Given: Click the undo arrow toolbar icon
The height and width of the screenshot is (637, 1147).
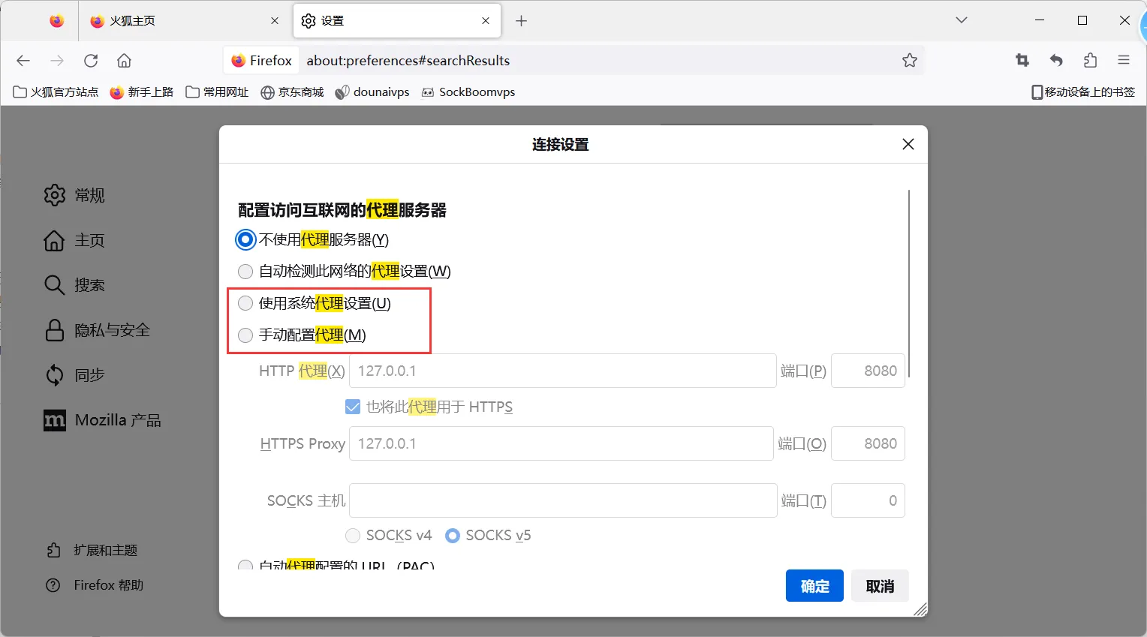Looking at the screenshot, I should click(x=1056, y=61).
